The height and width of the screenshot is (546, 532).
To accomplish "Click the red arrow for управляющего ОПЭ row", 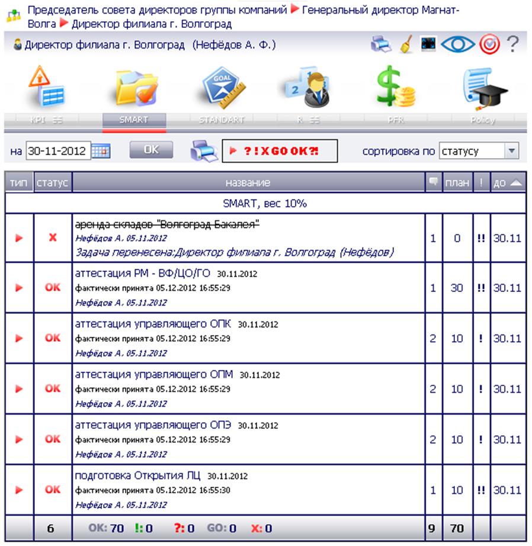I will click(19, 439).
